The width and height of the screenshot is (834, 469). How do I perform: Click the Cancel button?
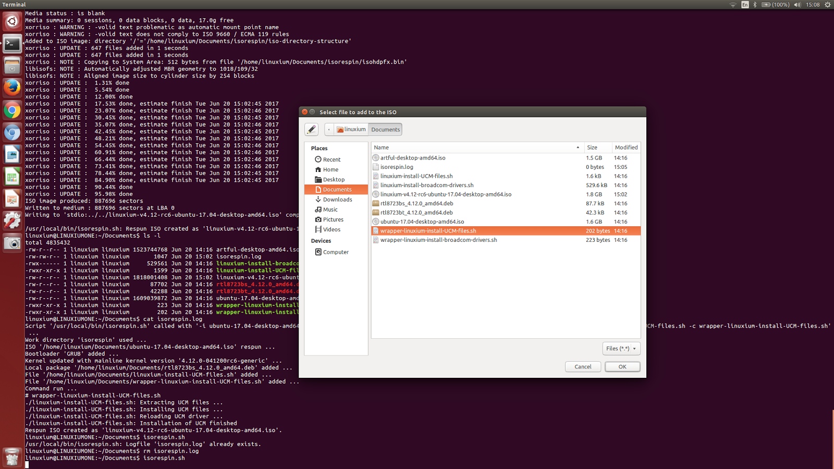(583, 367)
